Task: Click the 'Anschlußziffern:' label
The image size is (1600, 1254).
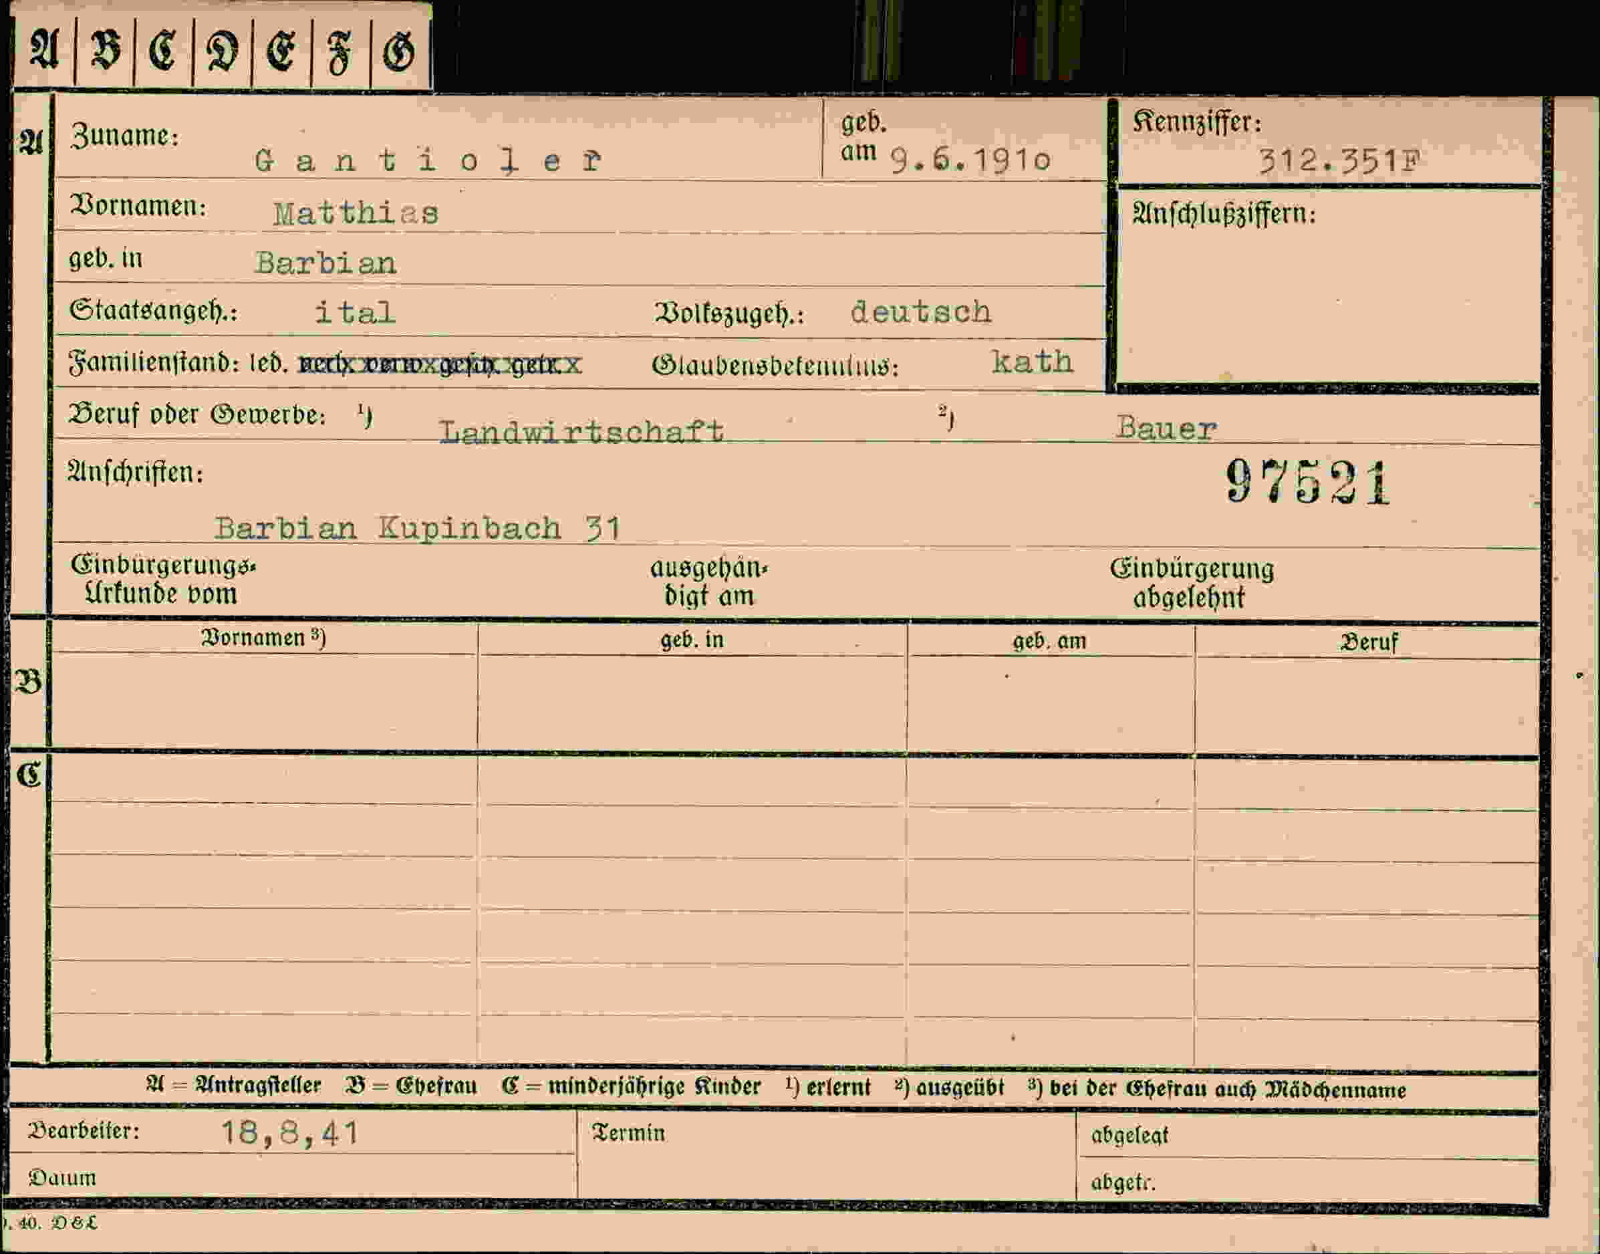Action: (x=1224, y=214)
